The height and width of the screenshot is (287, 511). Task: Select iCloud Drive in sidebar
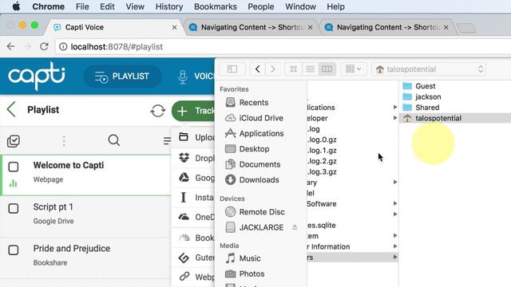254,118
